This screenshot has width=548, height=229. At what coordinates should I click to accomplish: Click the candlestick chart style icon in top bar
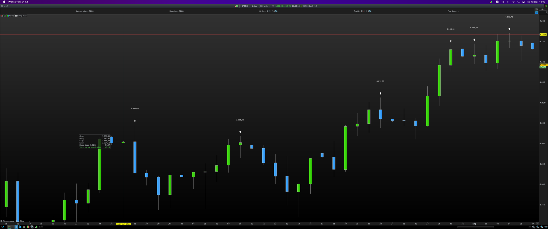pos(236,6)
